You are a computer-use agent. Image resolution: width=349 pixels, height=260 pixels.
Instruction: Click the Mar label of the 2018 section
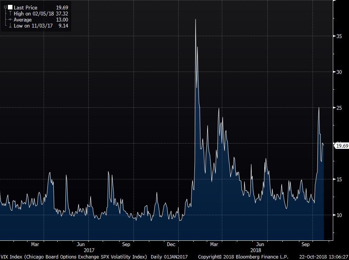214,245
